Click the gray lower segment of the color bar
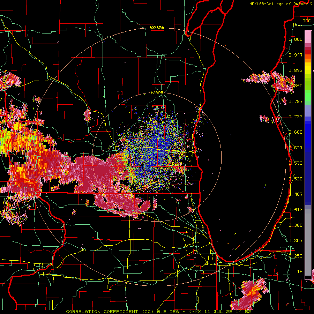This screenshot has width=314, height=314. tap(308, 242)
